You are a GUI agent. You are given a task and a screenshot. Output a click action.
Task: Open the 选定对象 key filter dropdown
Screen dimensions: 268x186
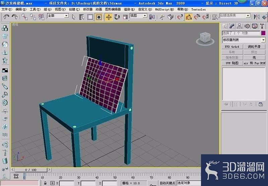click(x=189, y=183)
